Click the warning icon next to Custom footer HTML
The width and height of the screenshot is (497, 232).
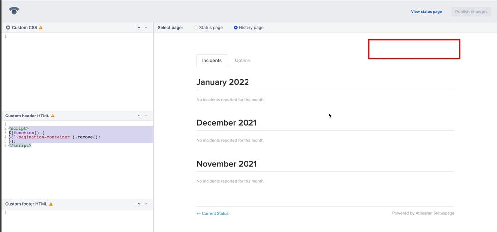point(51,204)
